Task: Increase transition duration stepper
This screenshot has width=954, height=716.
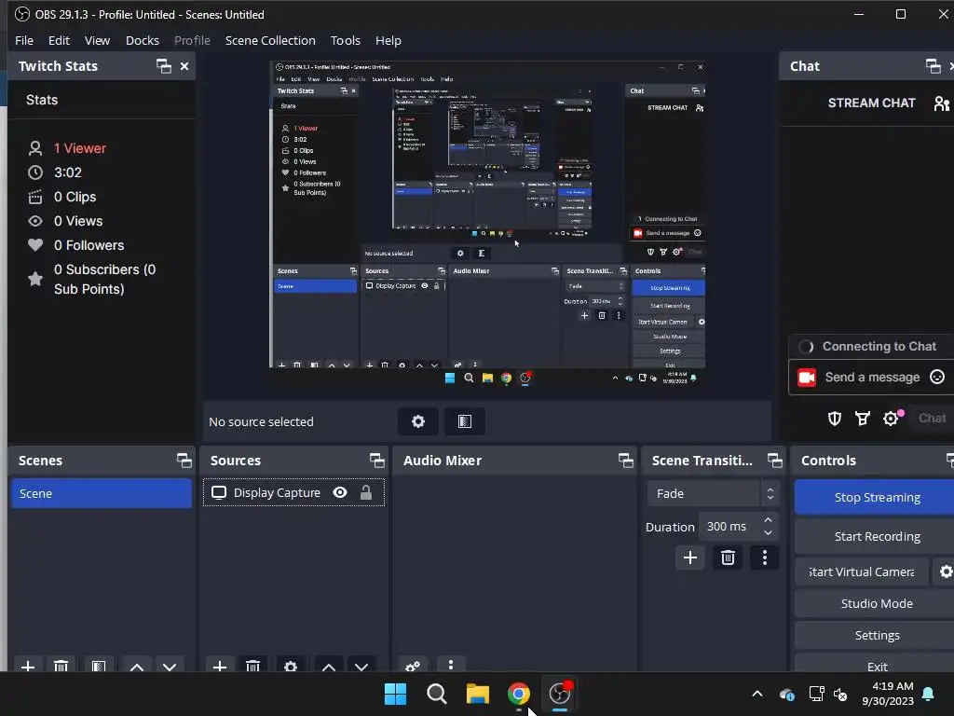Action: pyautogui.click(x=768, y=520)
